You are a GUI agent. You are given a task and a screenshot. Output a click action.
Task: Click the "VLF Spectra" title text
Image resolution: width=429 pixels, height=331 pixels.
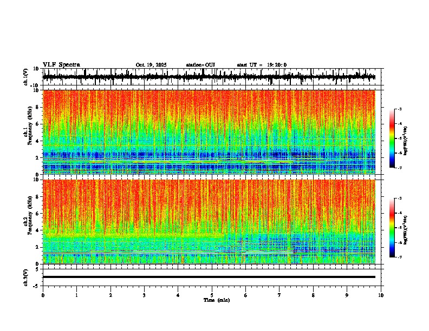(x=61, y=65)
